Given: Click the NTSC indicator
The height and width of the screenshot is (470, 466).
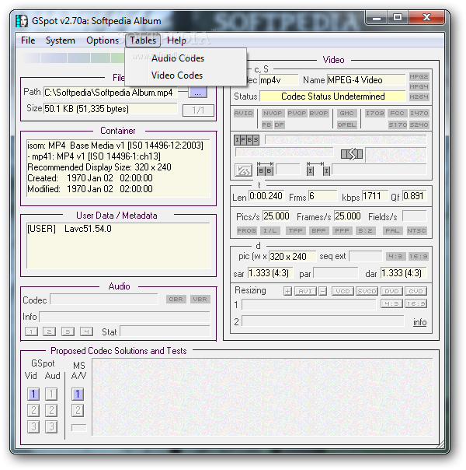Looking at the screenshot, I should [x=416, y=231].
